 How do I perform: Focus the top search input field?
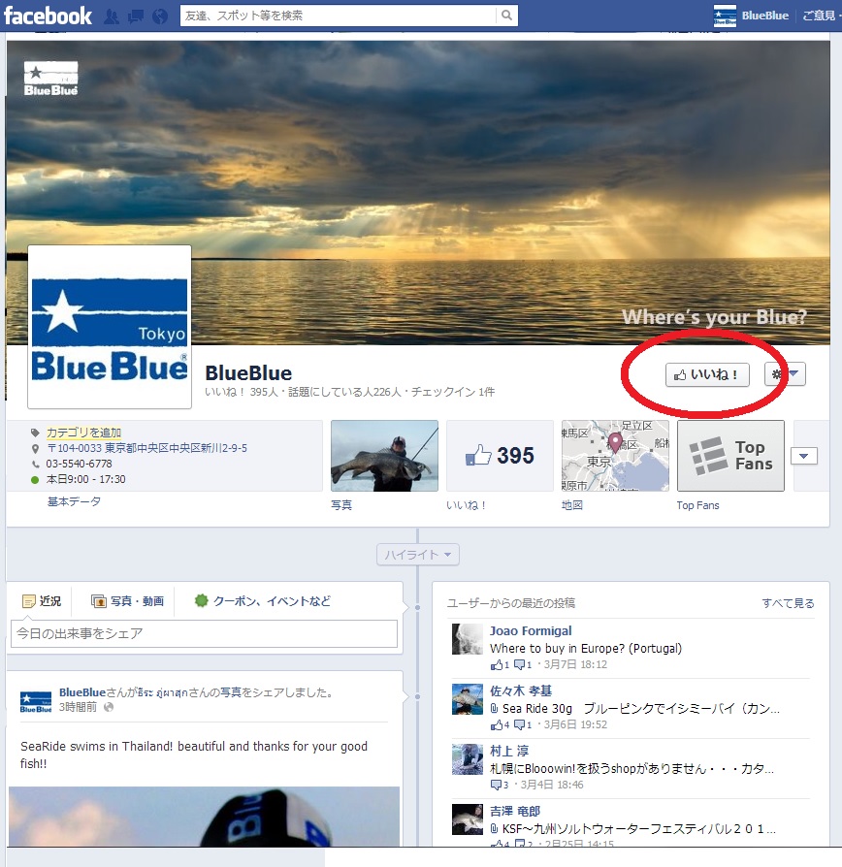338,16
